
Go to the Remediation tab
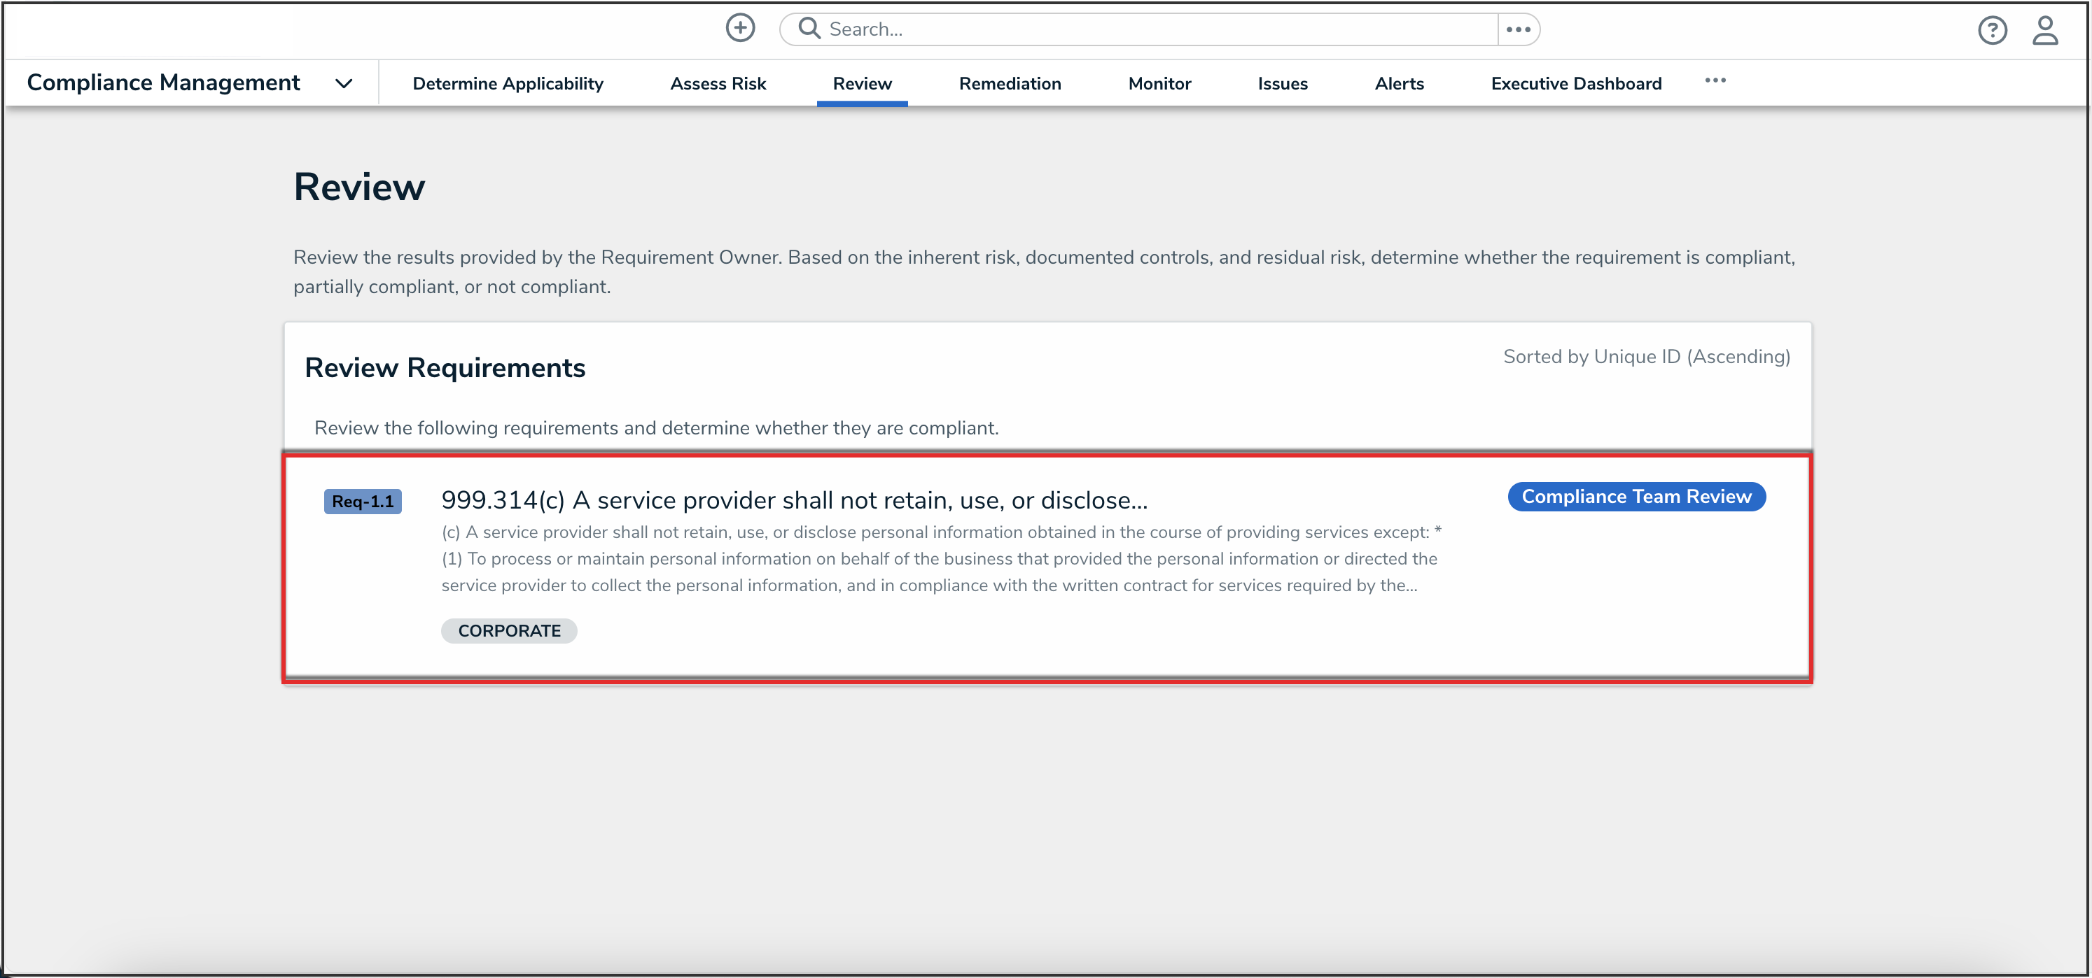pos(1010,83)
